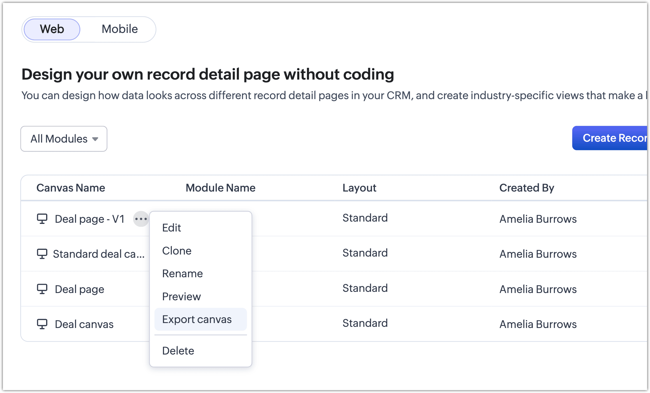Click monitor icon beside Deal page row
The width and height of the screenshot is (650, 393).
point(42,289)
